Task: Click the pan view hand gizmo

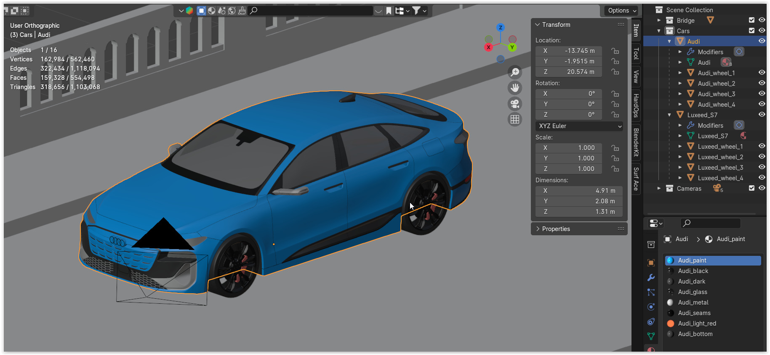Action: pos(515,88)
